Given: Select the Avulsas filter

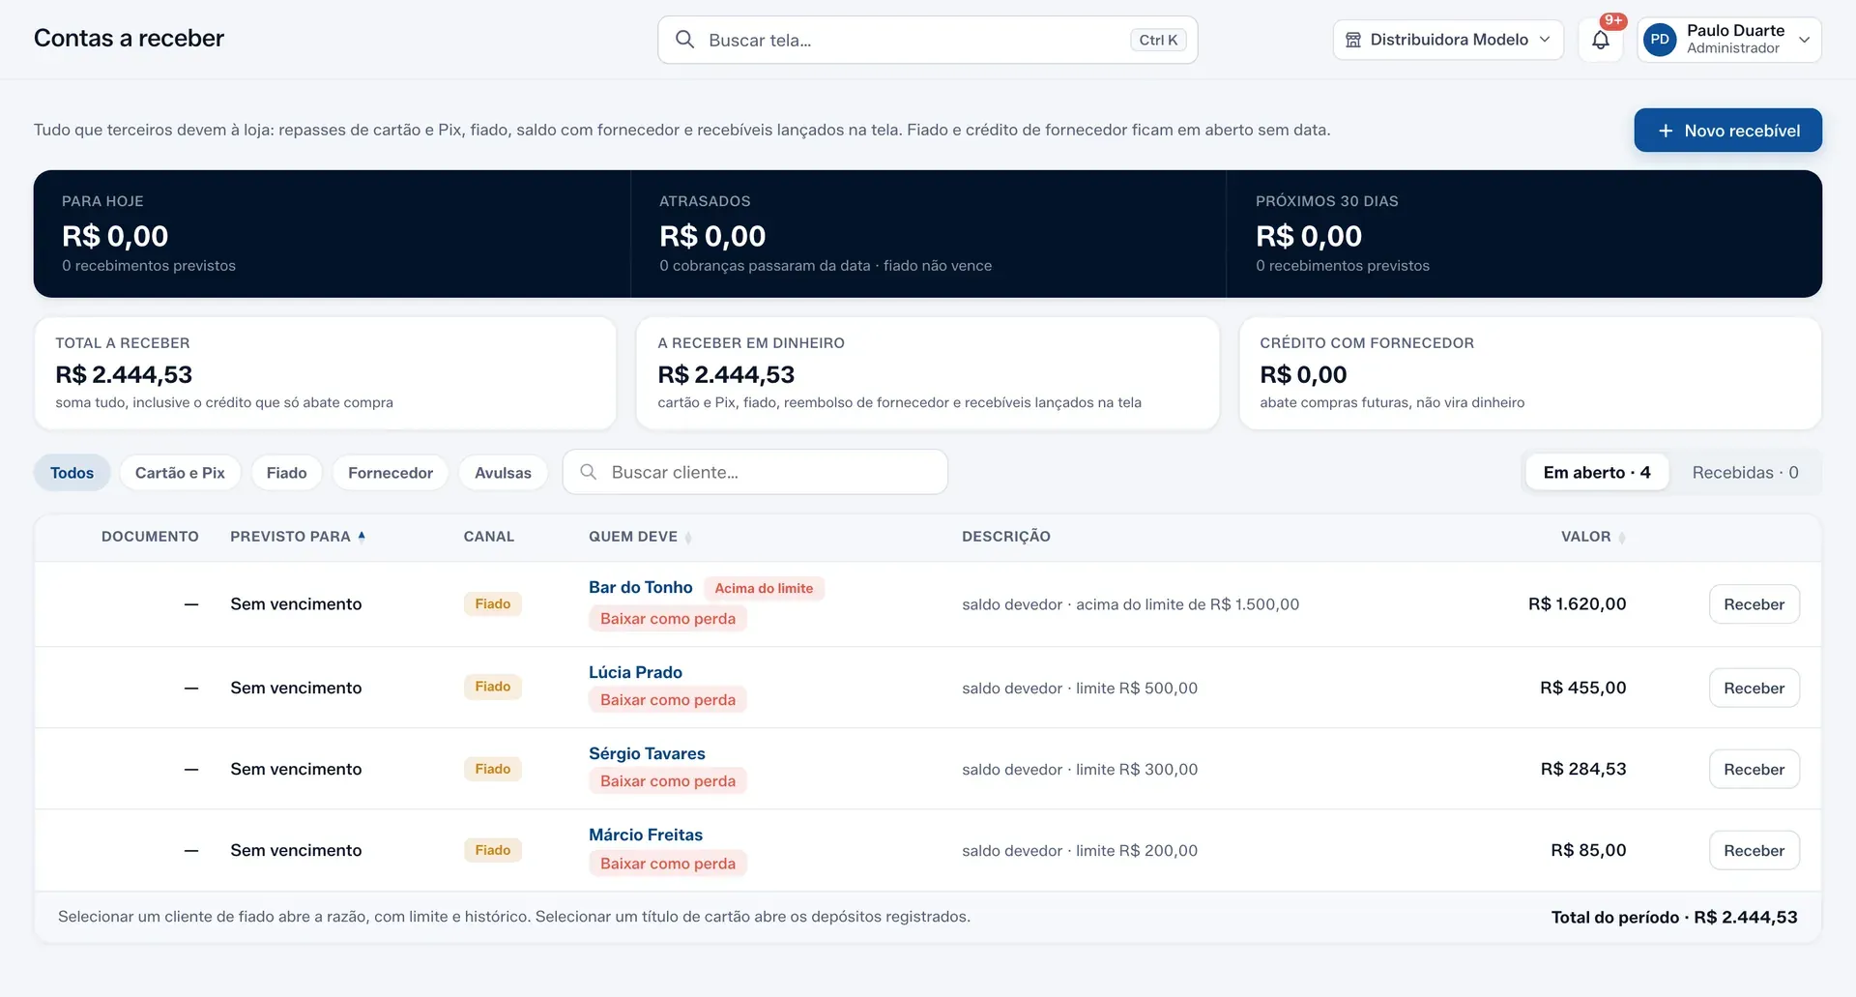Looking at the screenshot, I should point(503,473).
